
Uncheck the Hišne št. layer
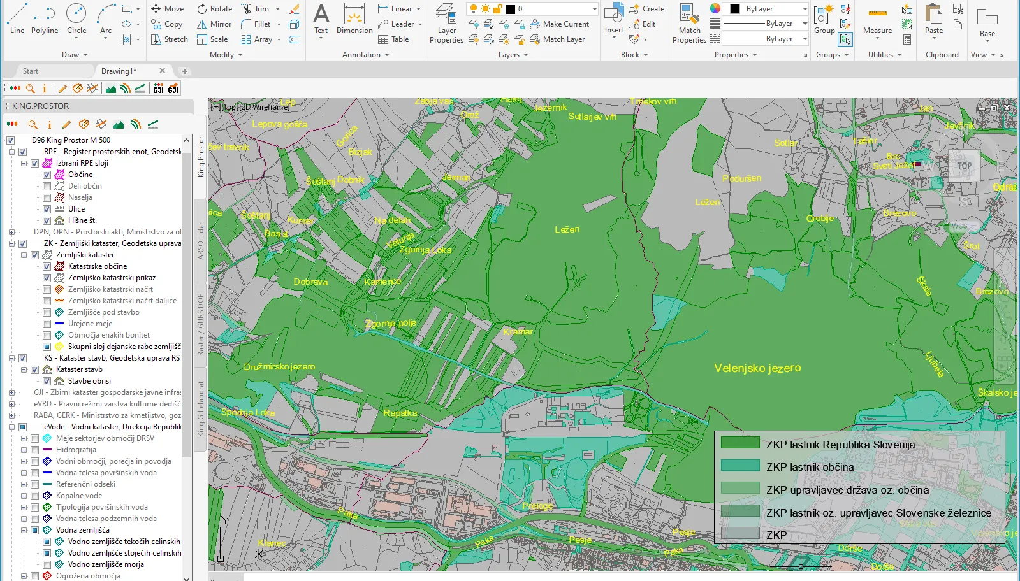[x=47, y=220]
